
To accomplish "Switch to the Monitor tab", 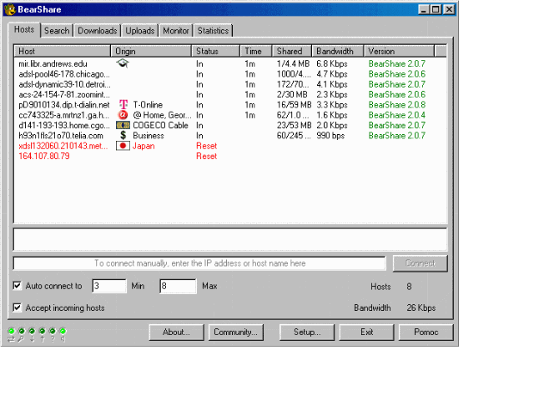I will [x=176, y=31].
